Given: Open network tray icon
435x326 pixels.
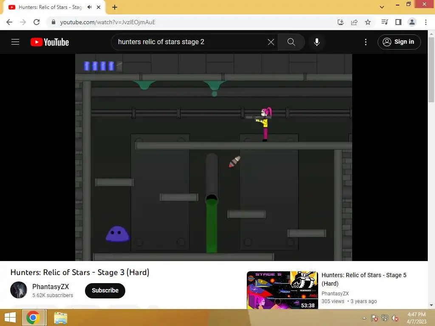Looking at the screenshot, I should 385,318.
